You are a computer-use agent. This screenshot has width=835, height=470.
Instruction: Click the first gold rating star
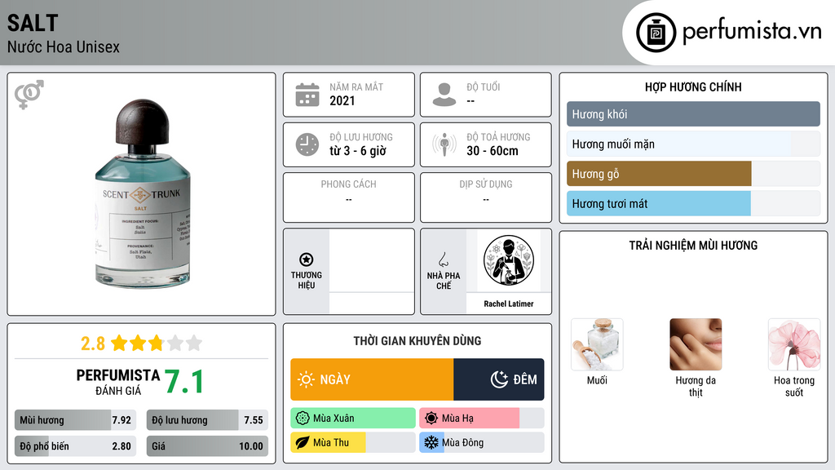[x=119, y=343]
